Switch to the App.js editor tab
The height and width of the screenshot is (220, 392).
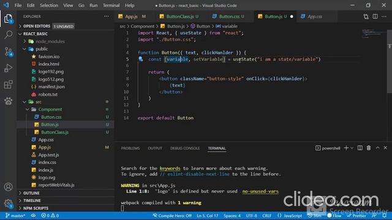click(x=131, y=16)
